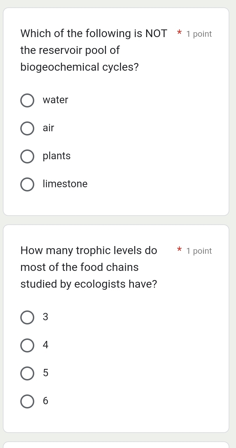The image size is (236, 448).
Task: Select the radio button for air
Action: click(27, 128)
